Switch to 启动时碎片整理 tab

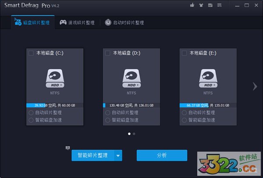click(124, 22)
